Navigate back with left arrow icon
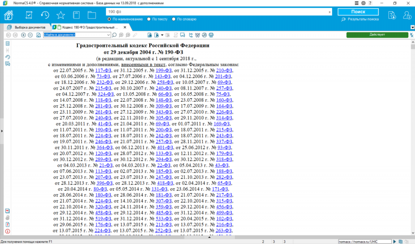Image resolution: width=415 pixels, height=244 pixels. click(9, 35)
